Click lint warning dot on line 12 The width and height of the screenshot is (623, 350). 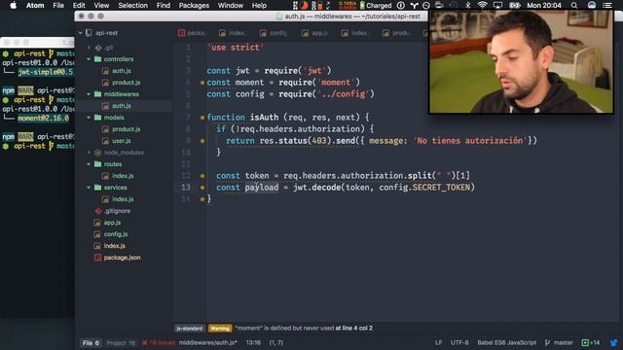click(202, 176)
